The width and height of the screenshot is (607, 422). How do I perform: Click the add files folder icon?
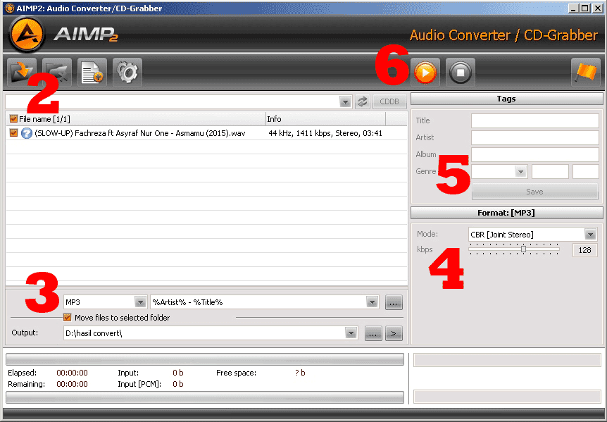[x=22, y=73]
